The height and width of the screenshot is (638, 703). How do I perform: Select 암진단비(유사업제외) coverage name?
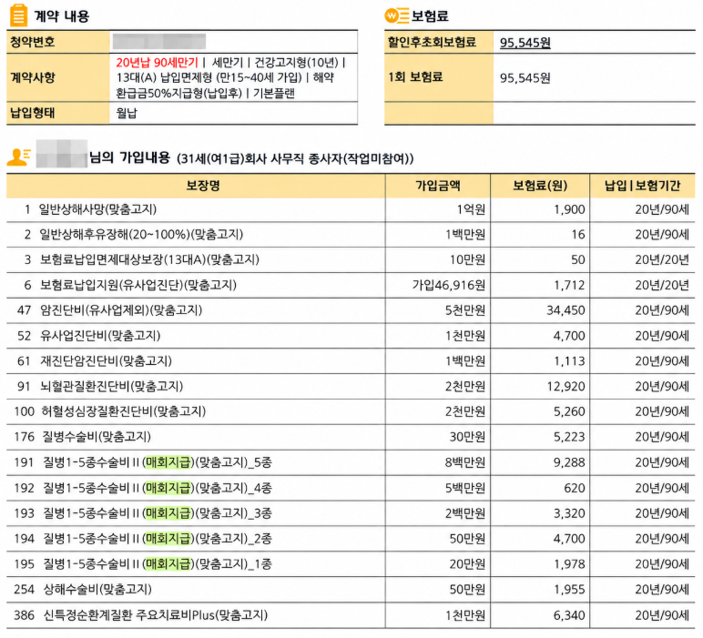[x=121, y=310]
